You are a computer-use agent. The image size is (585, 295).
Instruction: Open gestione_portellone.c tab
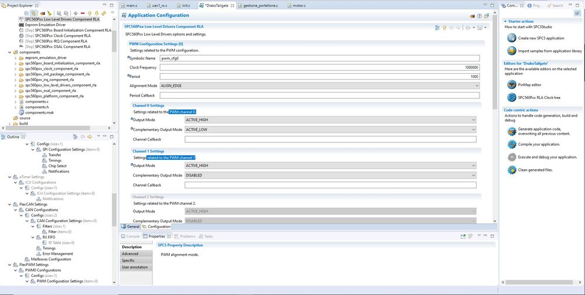point(261,6)
